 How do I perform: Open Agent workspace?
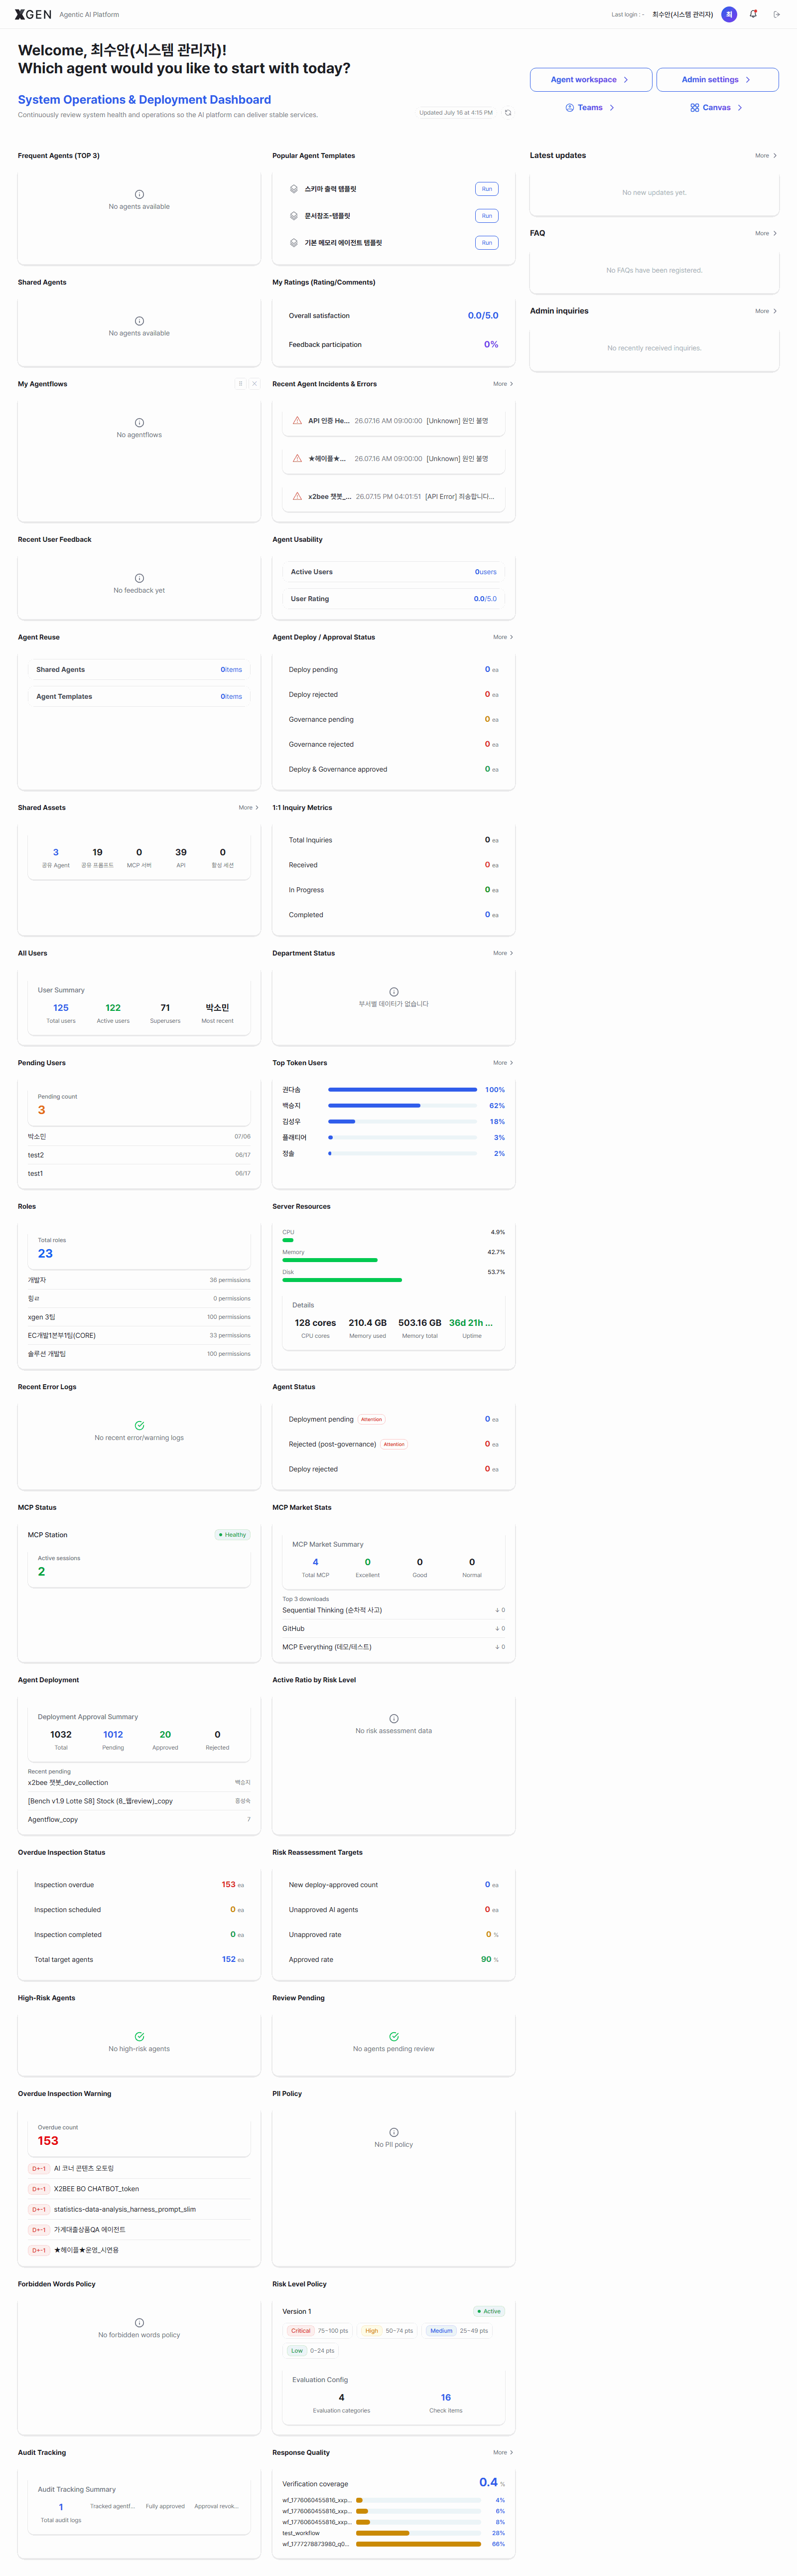click(590, 80)
